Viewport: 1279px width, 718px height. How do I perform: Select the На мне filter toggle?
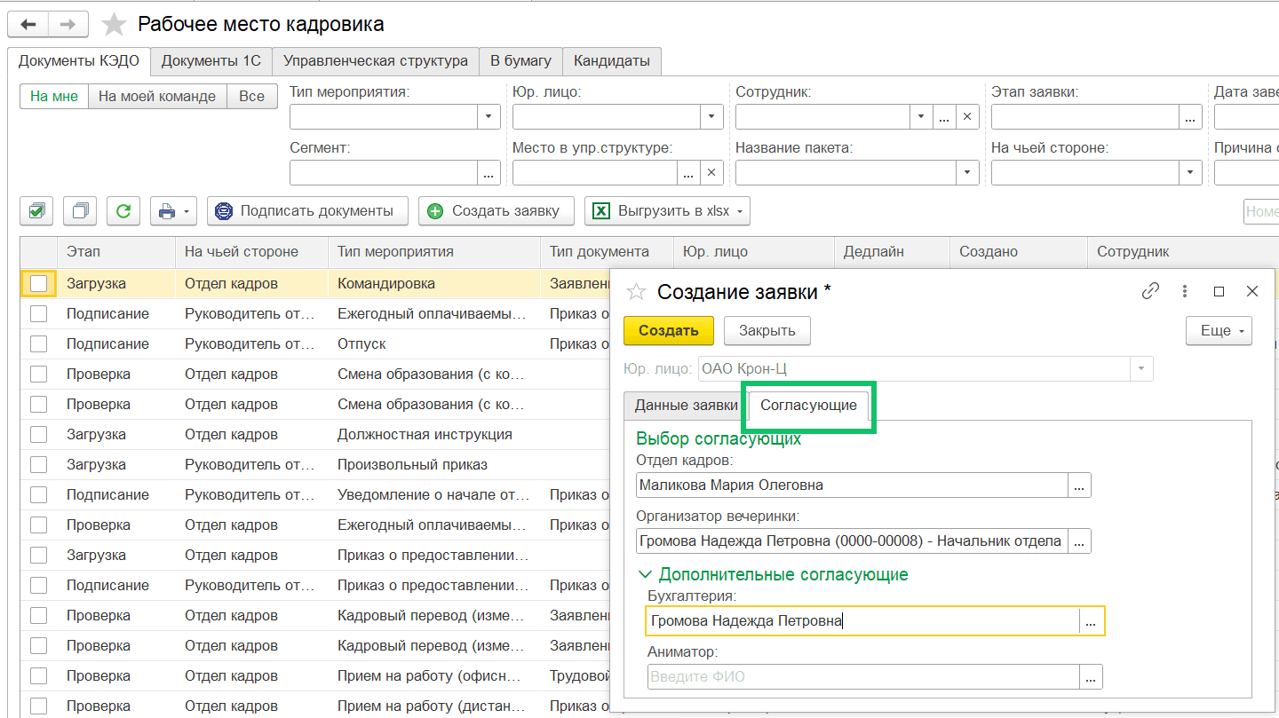[54, 96]
